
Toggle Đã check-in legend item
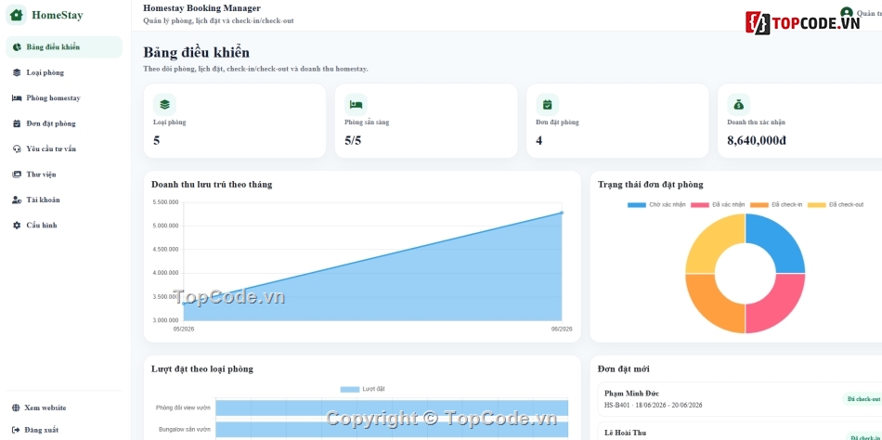tap(777, 205)
